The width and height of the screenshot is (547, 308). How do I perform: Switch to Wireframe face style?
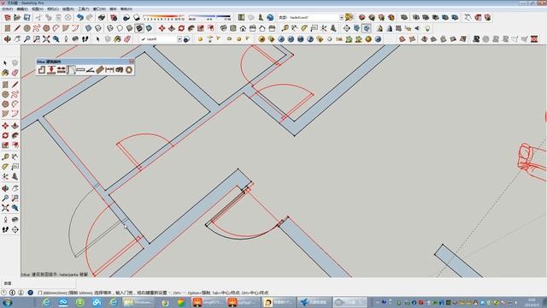pos(110,28)
